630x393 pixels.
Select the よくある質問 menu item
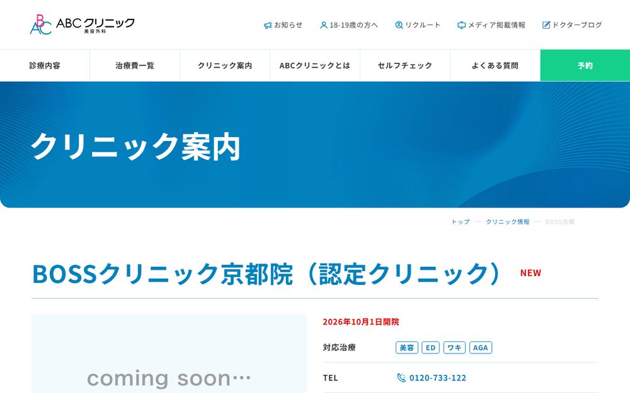495,65
